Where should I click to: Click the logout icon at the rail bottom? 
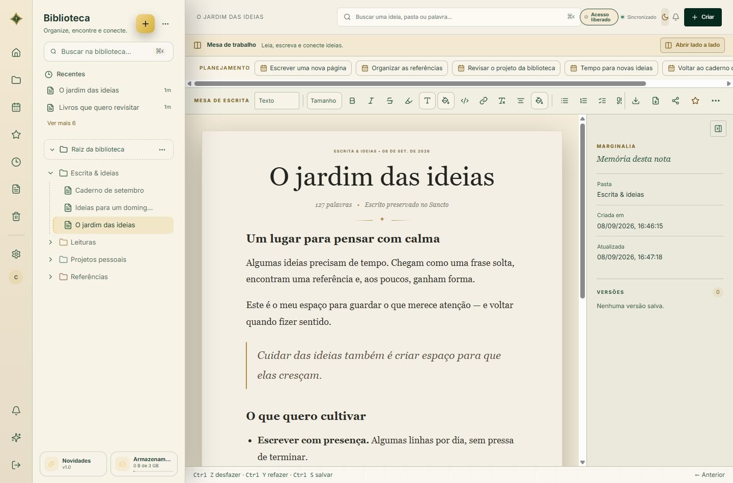pyautogui.click(x=16, y=465)
